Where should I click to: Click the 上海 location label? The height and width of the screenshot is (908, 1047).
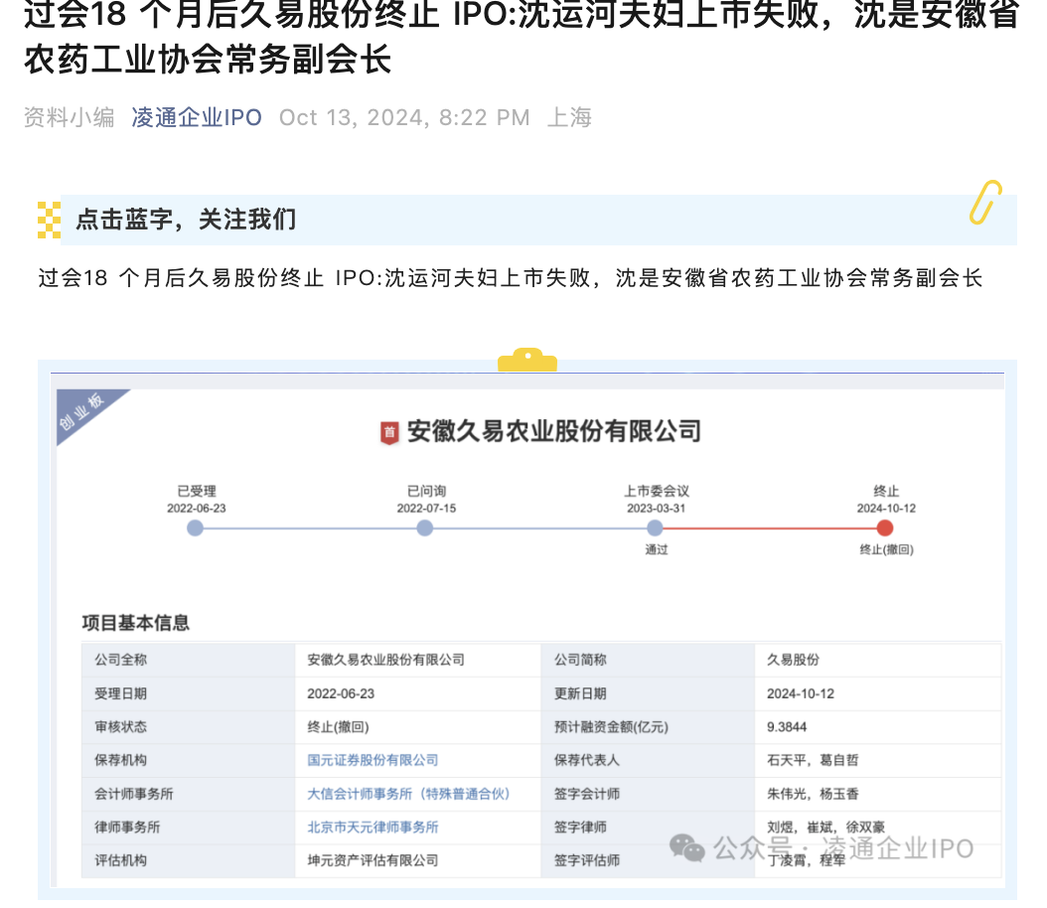point(569,117)
